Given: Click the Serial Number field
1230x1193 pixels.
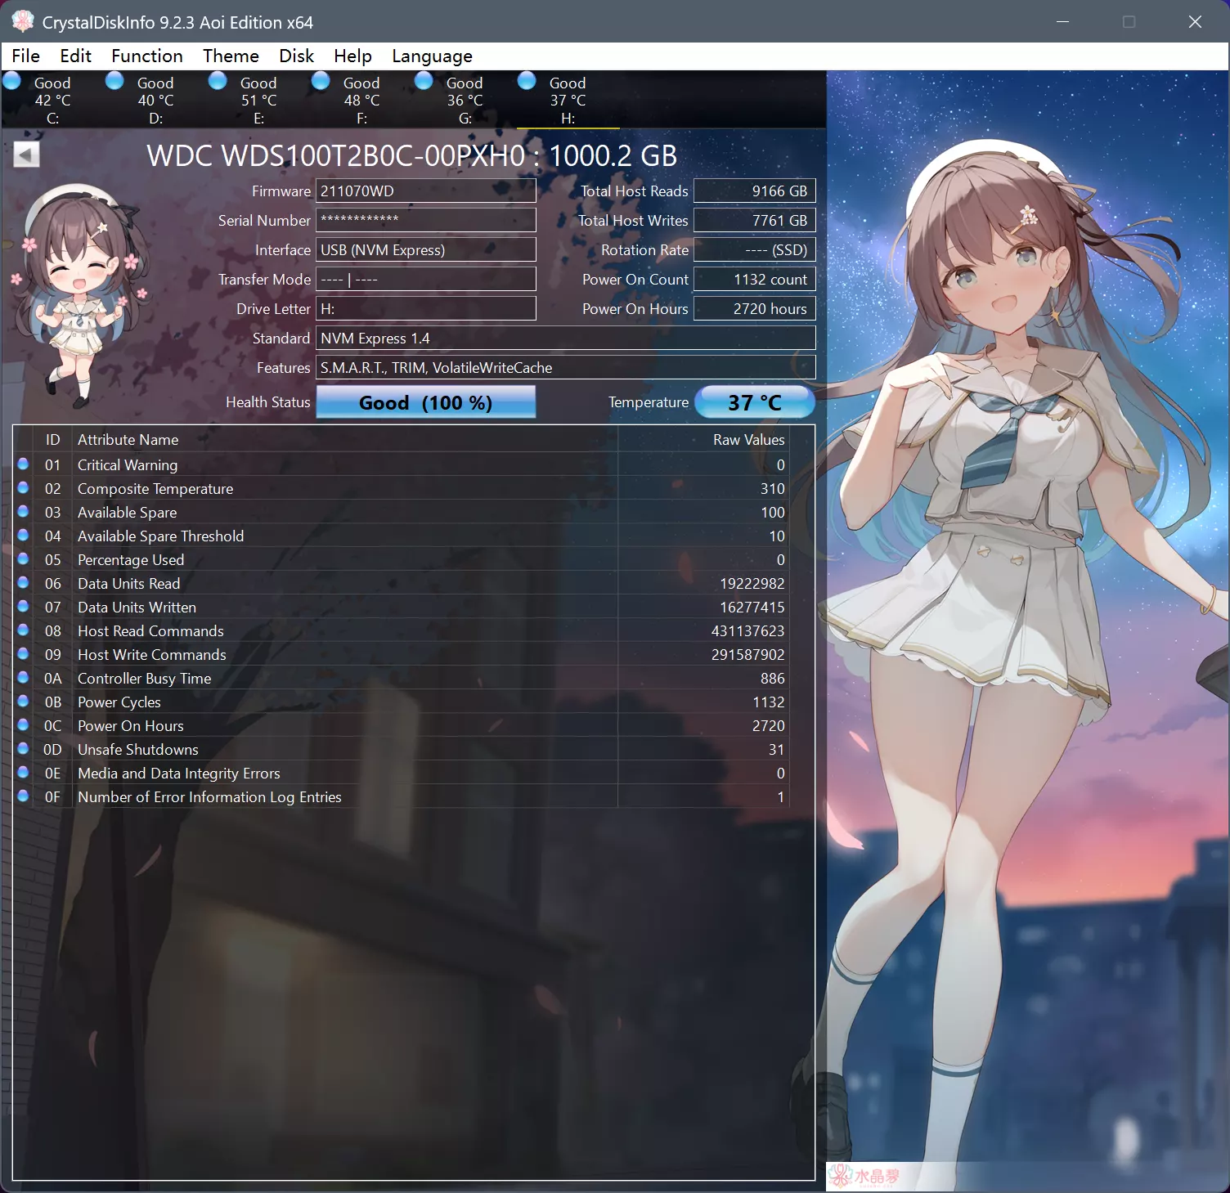Looking at the screenshot, I should coord(425,221).
